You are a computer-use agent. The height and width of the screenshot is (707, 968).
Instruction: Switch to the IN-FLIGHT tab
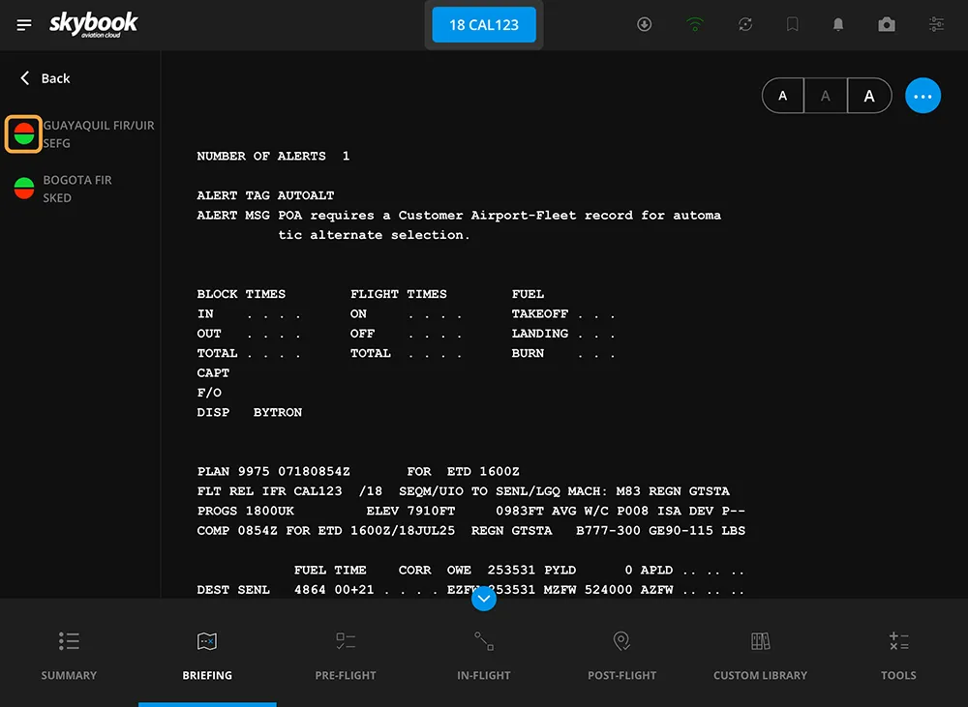[x=484, y=654]
